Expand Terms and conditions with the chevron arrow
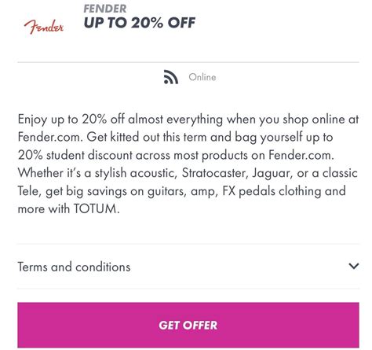 354,266
